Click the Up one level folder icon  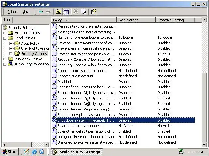tap(58, 12)
